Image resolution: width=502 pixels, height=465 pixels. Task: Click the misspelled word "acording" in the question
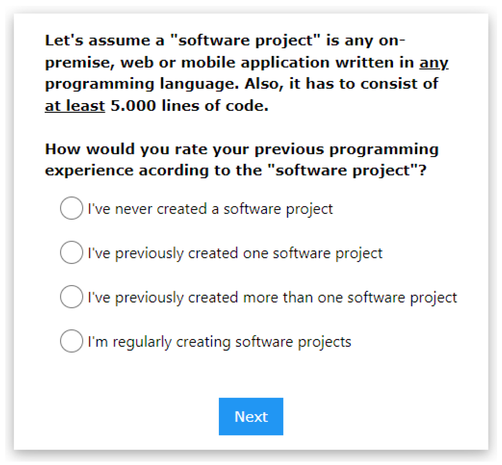tap(174, 171)
